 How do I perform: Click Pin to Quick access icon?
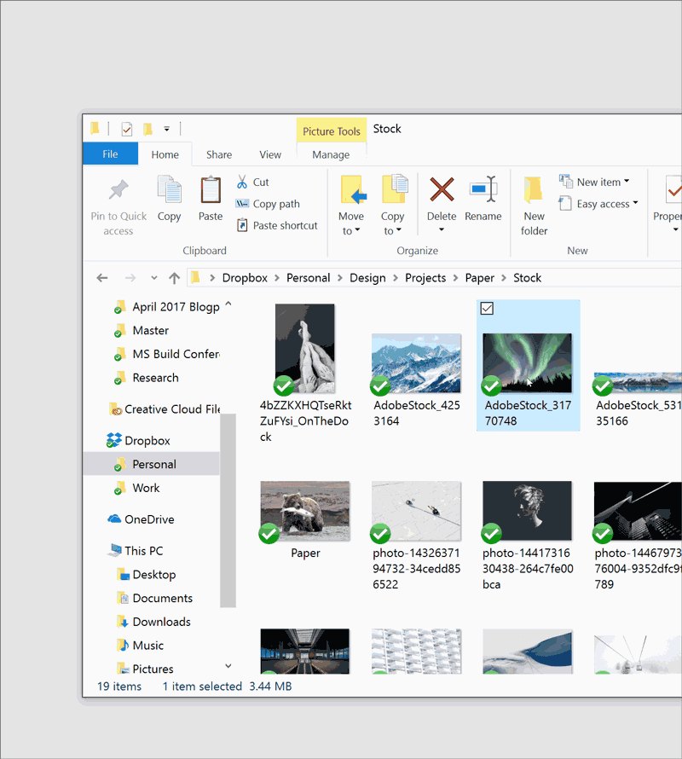tap(118, 189)
